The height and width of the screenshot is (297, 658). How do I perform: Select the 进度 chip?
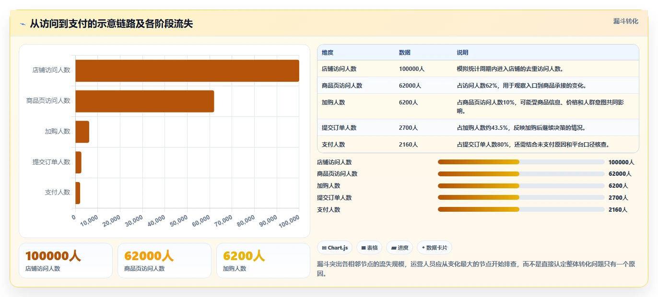pos(399,248)
